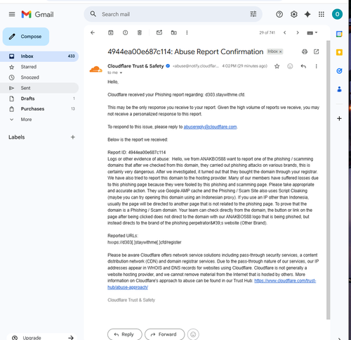Open input tools dropdown
Screen dimensions: 351x340
point(312,32)
